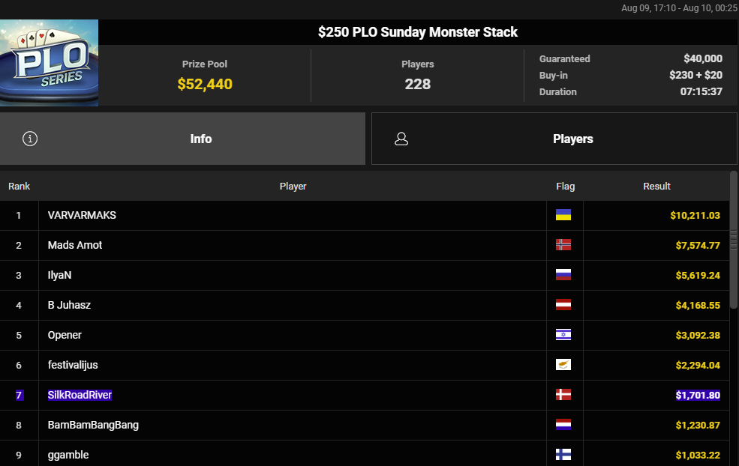
Task: Click the info circle icon
Action: tap(30, 139)
